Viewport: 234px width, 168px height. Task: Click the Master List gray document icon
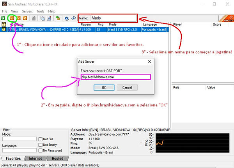point(34,18)
